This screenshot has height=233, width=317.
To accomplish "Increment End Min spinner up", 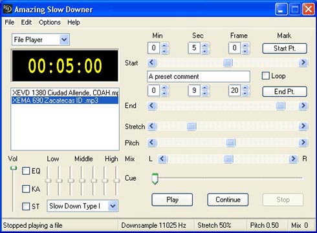I will (x=164, y=88).
